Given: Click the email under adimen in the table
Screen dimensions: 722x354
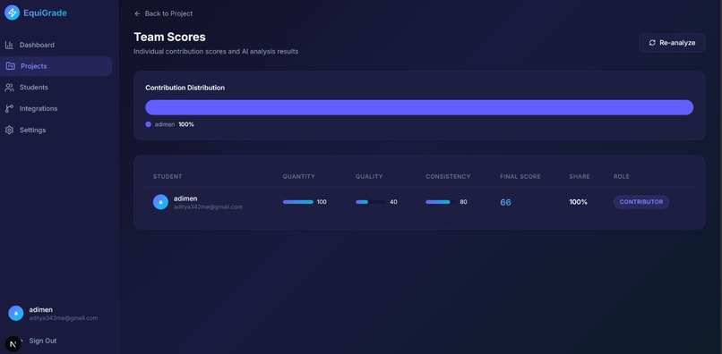Looking at the screenshot, I should 208,206.
